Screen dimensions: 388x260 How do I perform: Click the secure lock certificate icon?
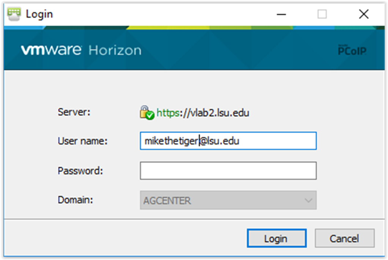coord(147,113)
